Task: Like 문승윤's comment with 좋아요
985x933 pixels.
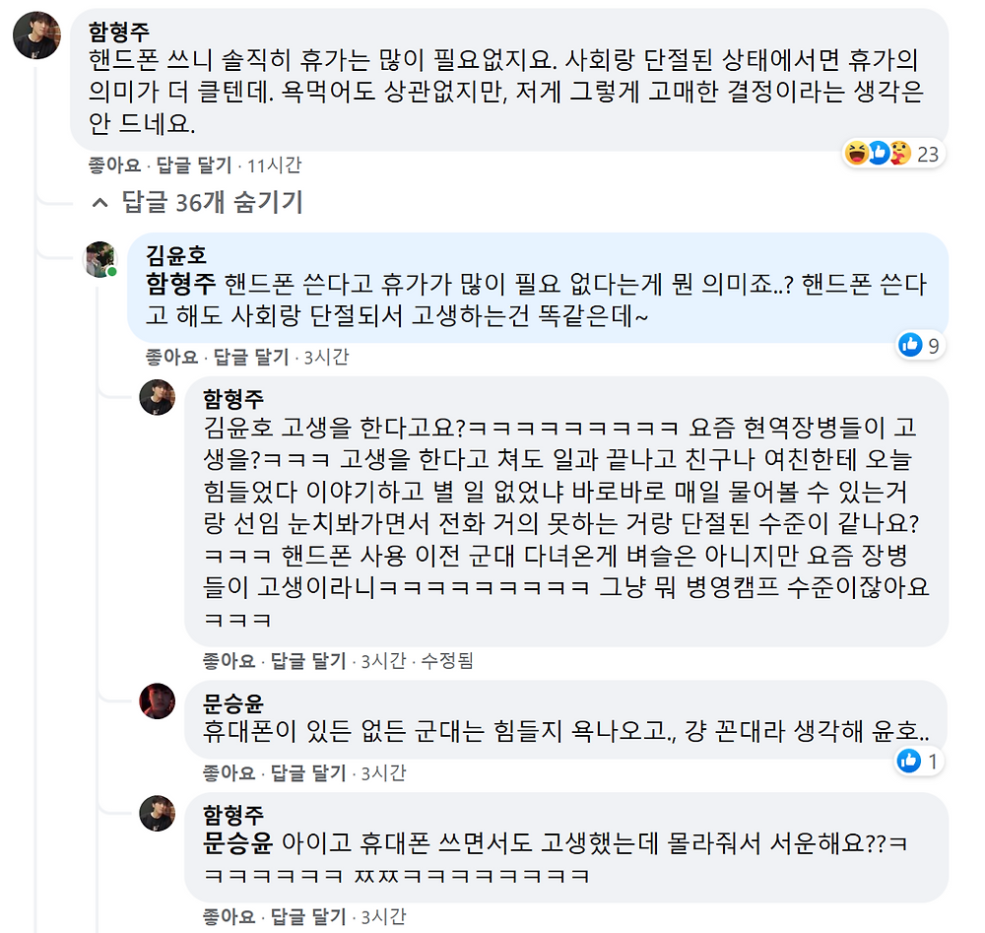Action: (229, 771)
